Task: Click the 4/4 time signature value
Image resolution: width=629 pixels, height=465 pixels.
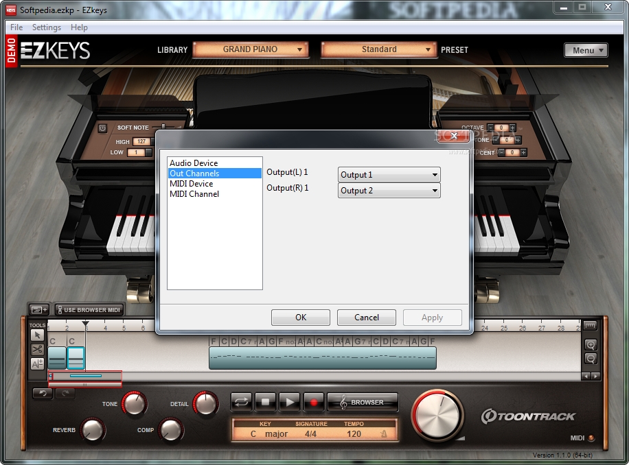Action: 310,433
